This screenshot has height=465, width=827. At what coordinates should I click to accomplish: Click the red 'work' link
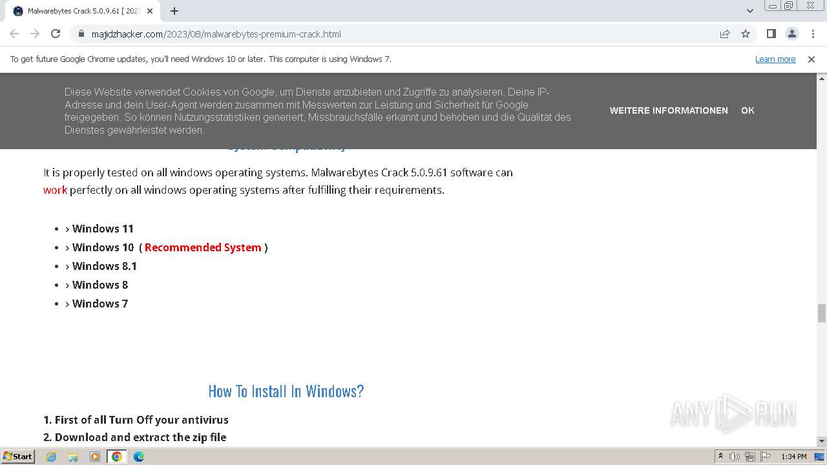point(55,190)
